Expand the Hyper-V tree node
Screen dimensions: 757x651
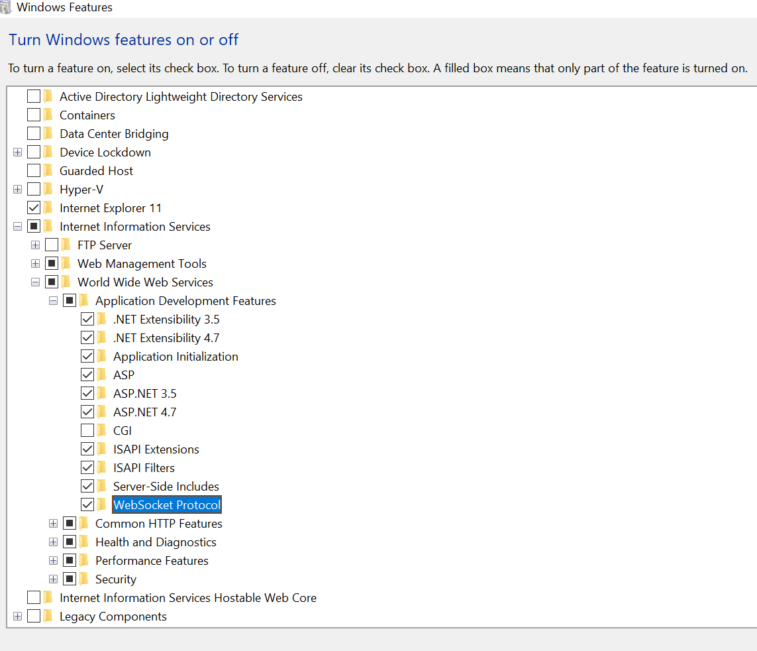tap(17, 190)
